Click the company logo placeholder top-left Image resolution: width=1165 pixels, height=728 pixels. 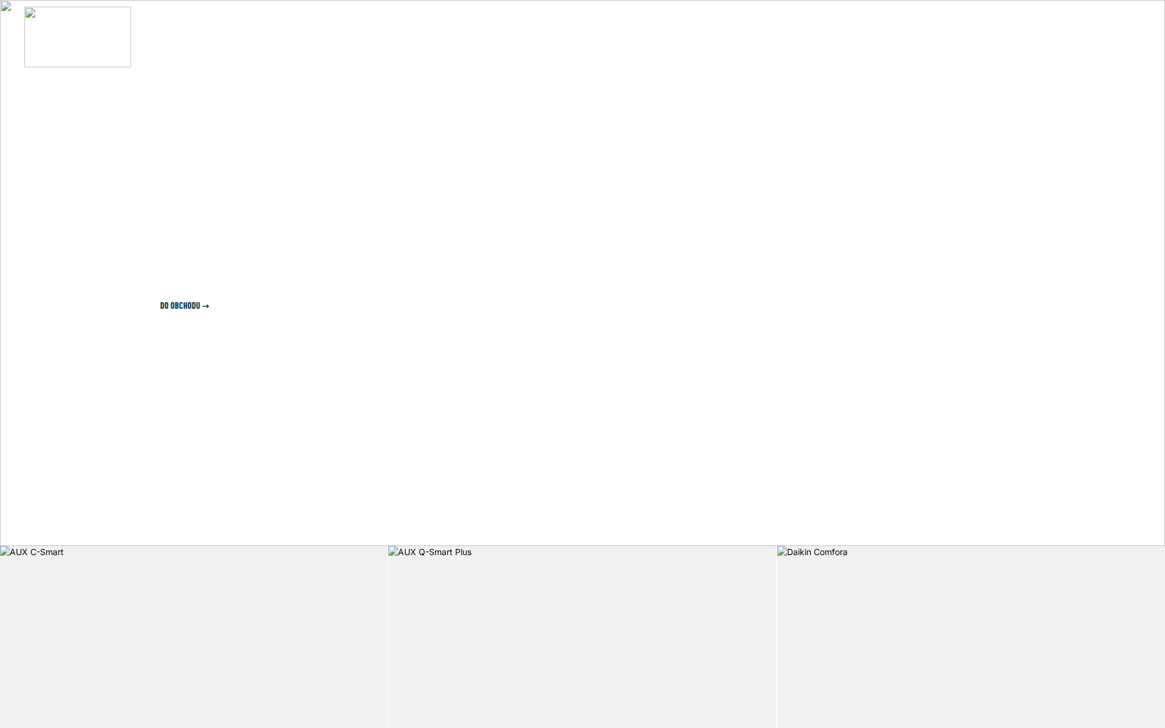(77, 36)
